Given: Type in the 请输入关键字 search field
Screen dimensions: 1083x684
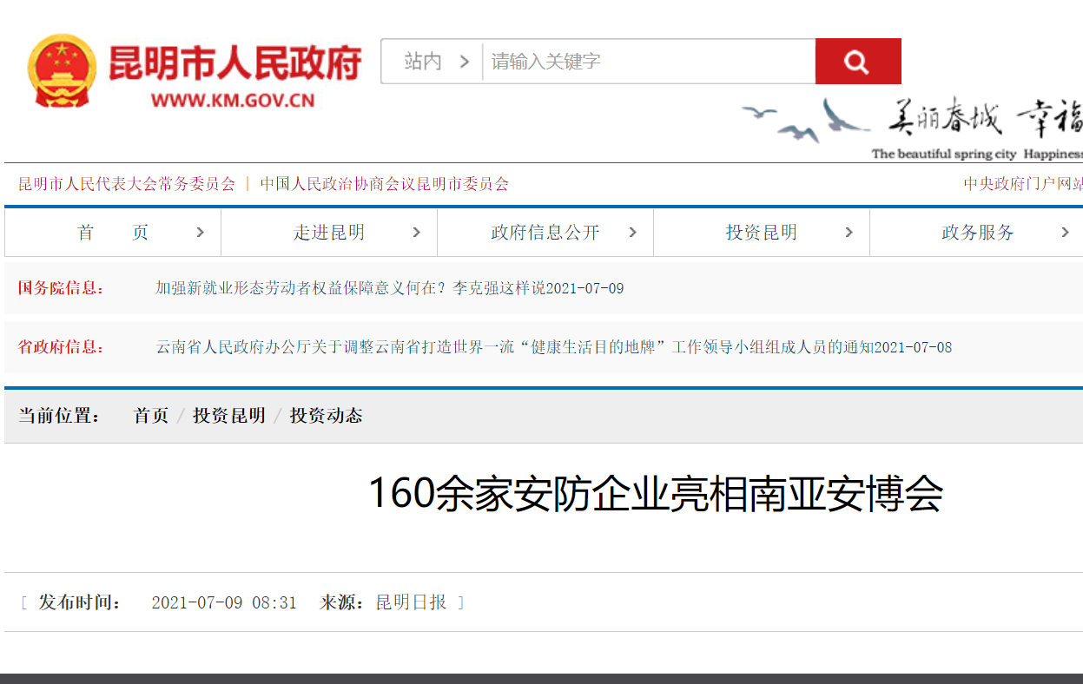Looking at the screenshot, I should click(x=647, y=62).
